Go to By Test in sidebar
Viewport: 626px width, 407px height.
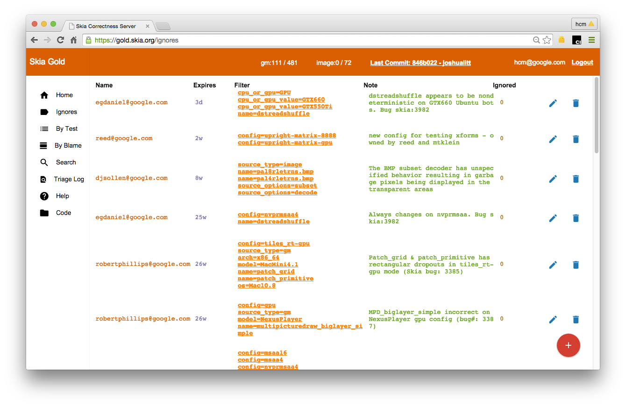pos(67,129)
